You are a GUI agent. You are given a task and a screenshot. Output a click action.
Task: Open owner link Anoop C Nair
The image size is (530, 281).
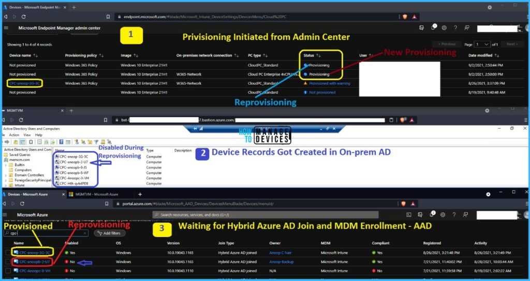click(x=280, y=253)
